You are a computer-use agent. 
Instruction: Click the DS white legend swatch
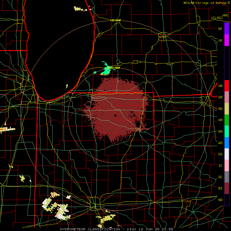coord(227,154)
